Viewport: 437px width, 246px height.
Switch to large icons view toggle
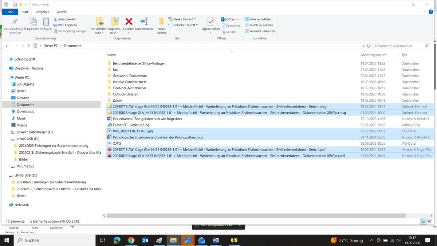(x=430, y=221)
